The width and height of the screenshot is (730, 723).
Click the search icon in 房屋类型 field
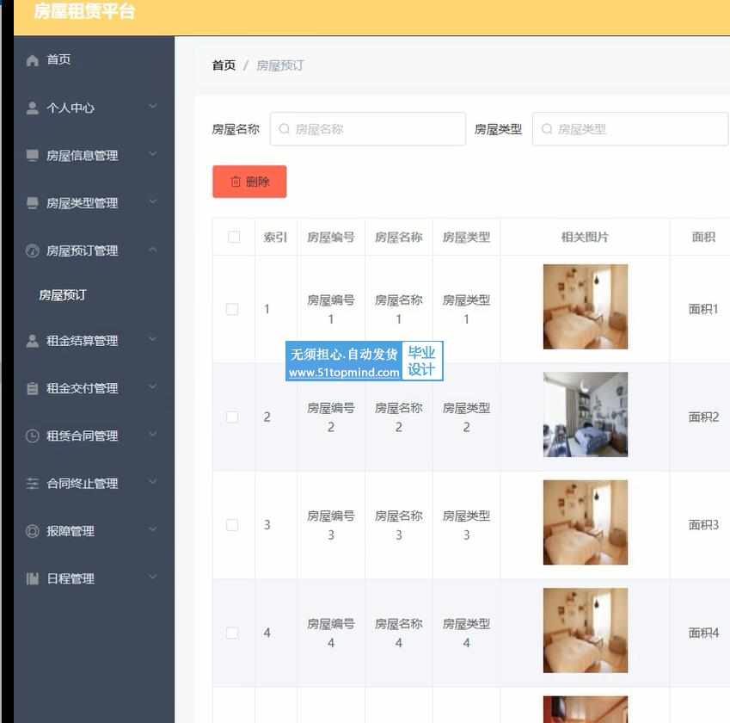(547, 128)
